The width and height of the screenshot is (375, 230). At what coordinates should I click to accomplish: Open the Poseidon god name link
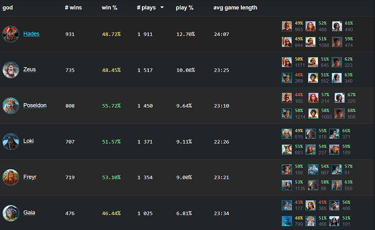(x=35, y=105)
